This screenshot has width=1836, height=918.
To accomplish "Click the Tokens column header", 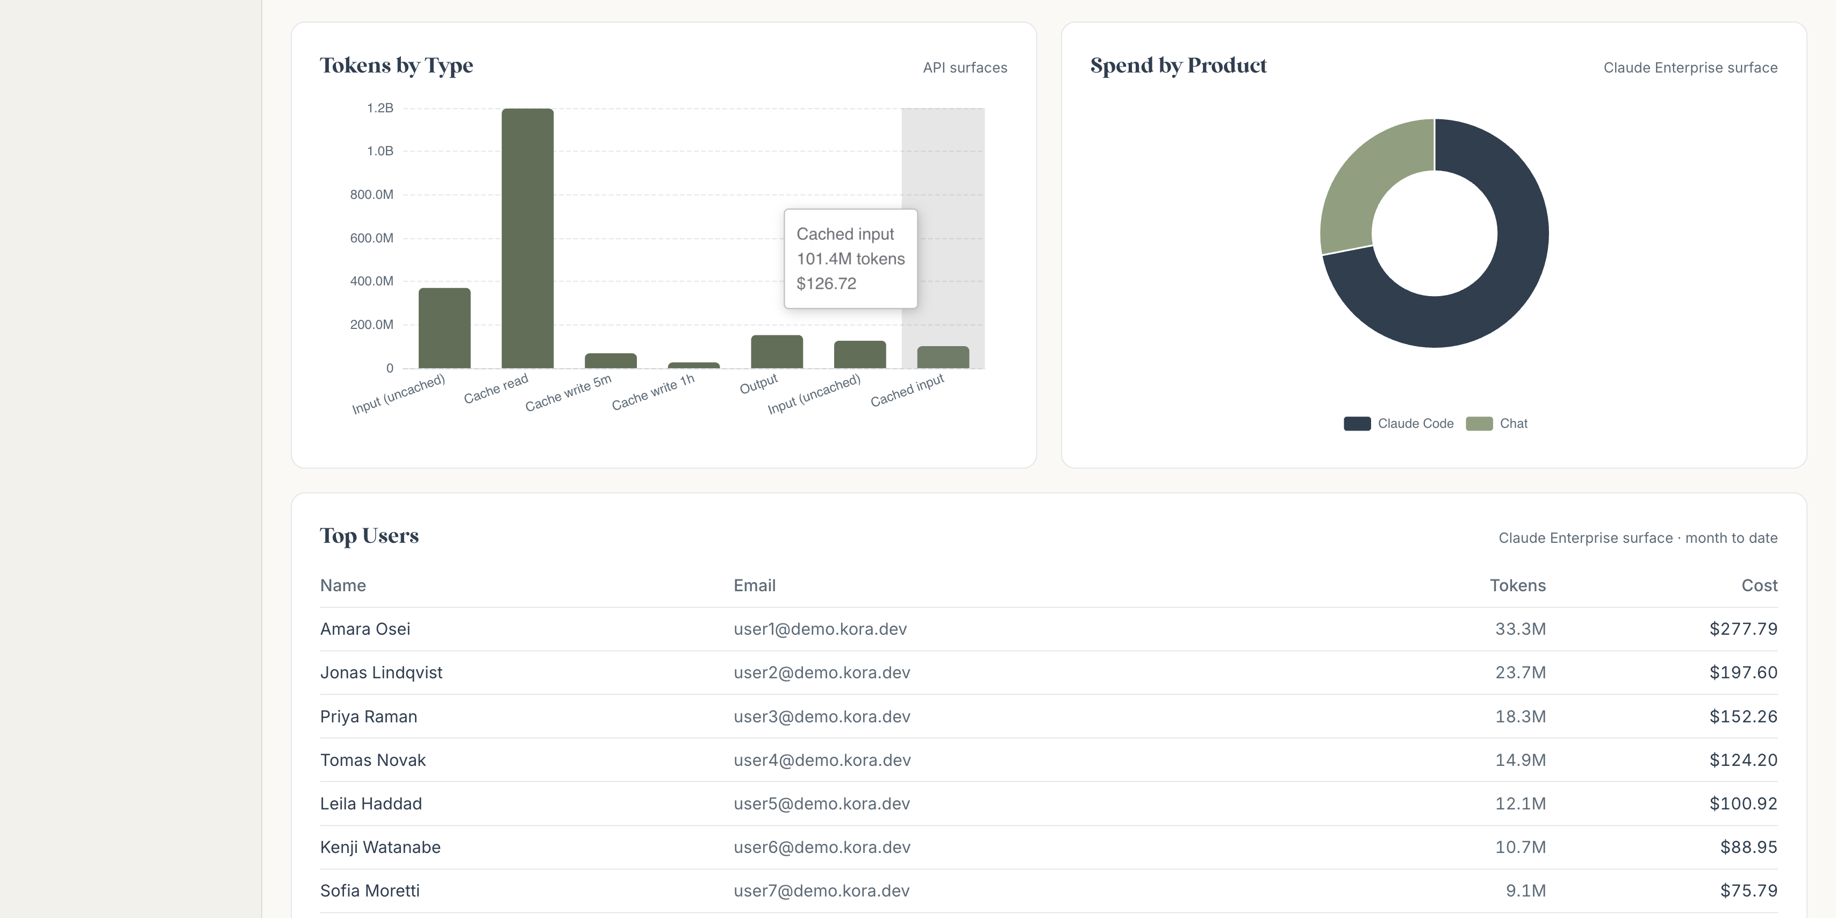I will [1517, 585].
